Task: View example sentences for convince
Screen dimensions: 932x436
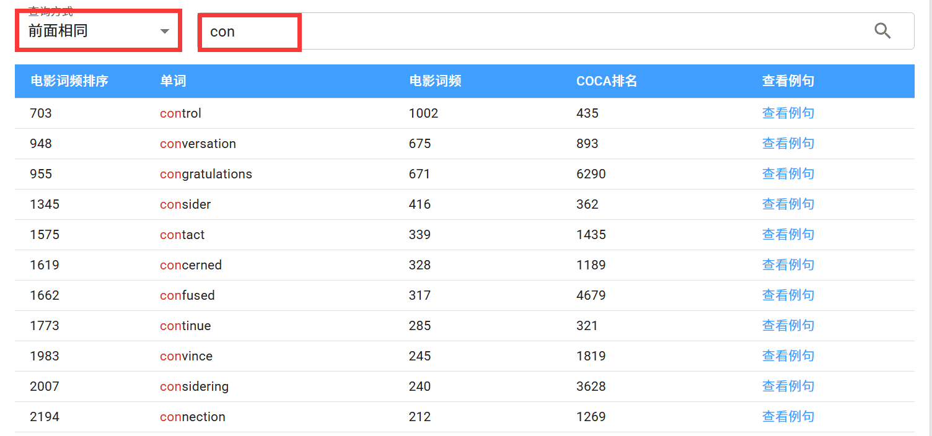Action: (x=788, y=356)
